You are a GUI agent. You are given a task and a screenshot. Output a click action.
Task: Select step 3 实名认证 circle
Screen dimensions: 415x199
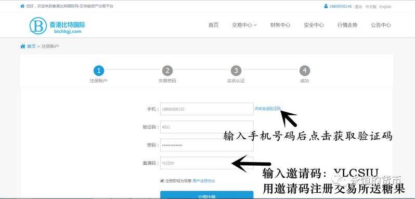(x=236, y=71)
